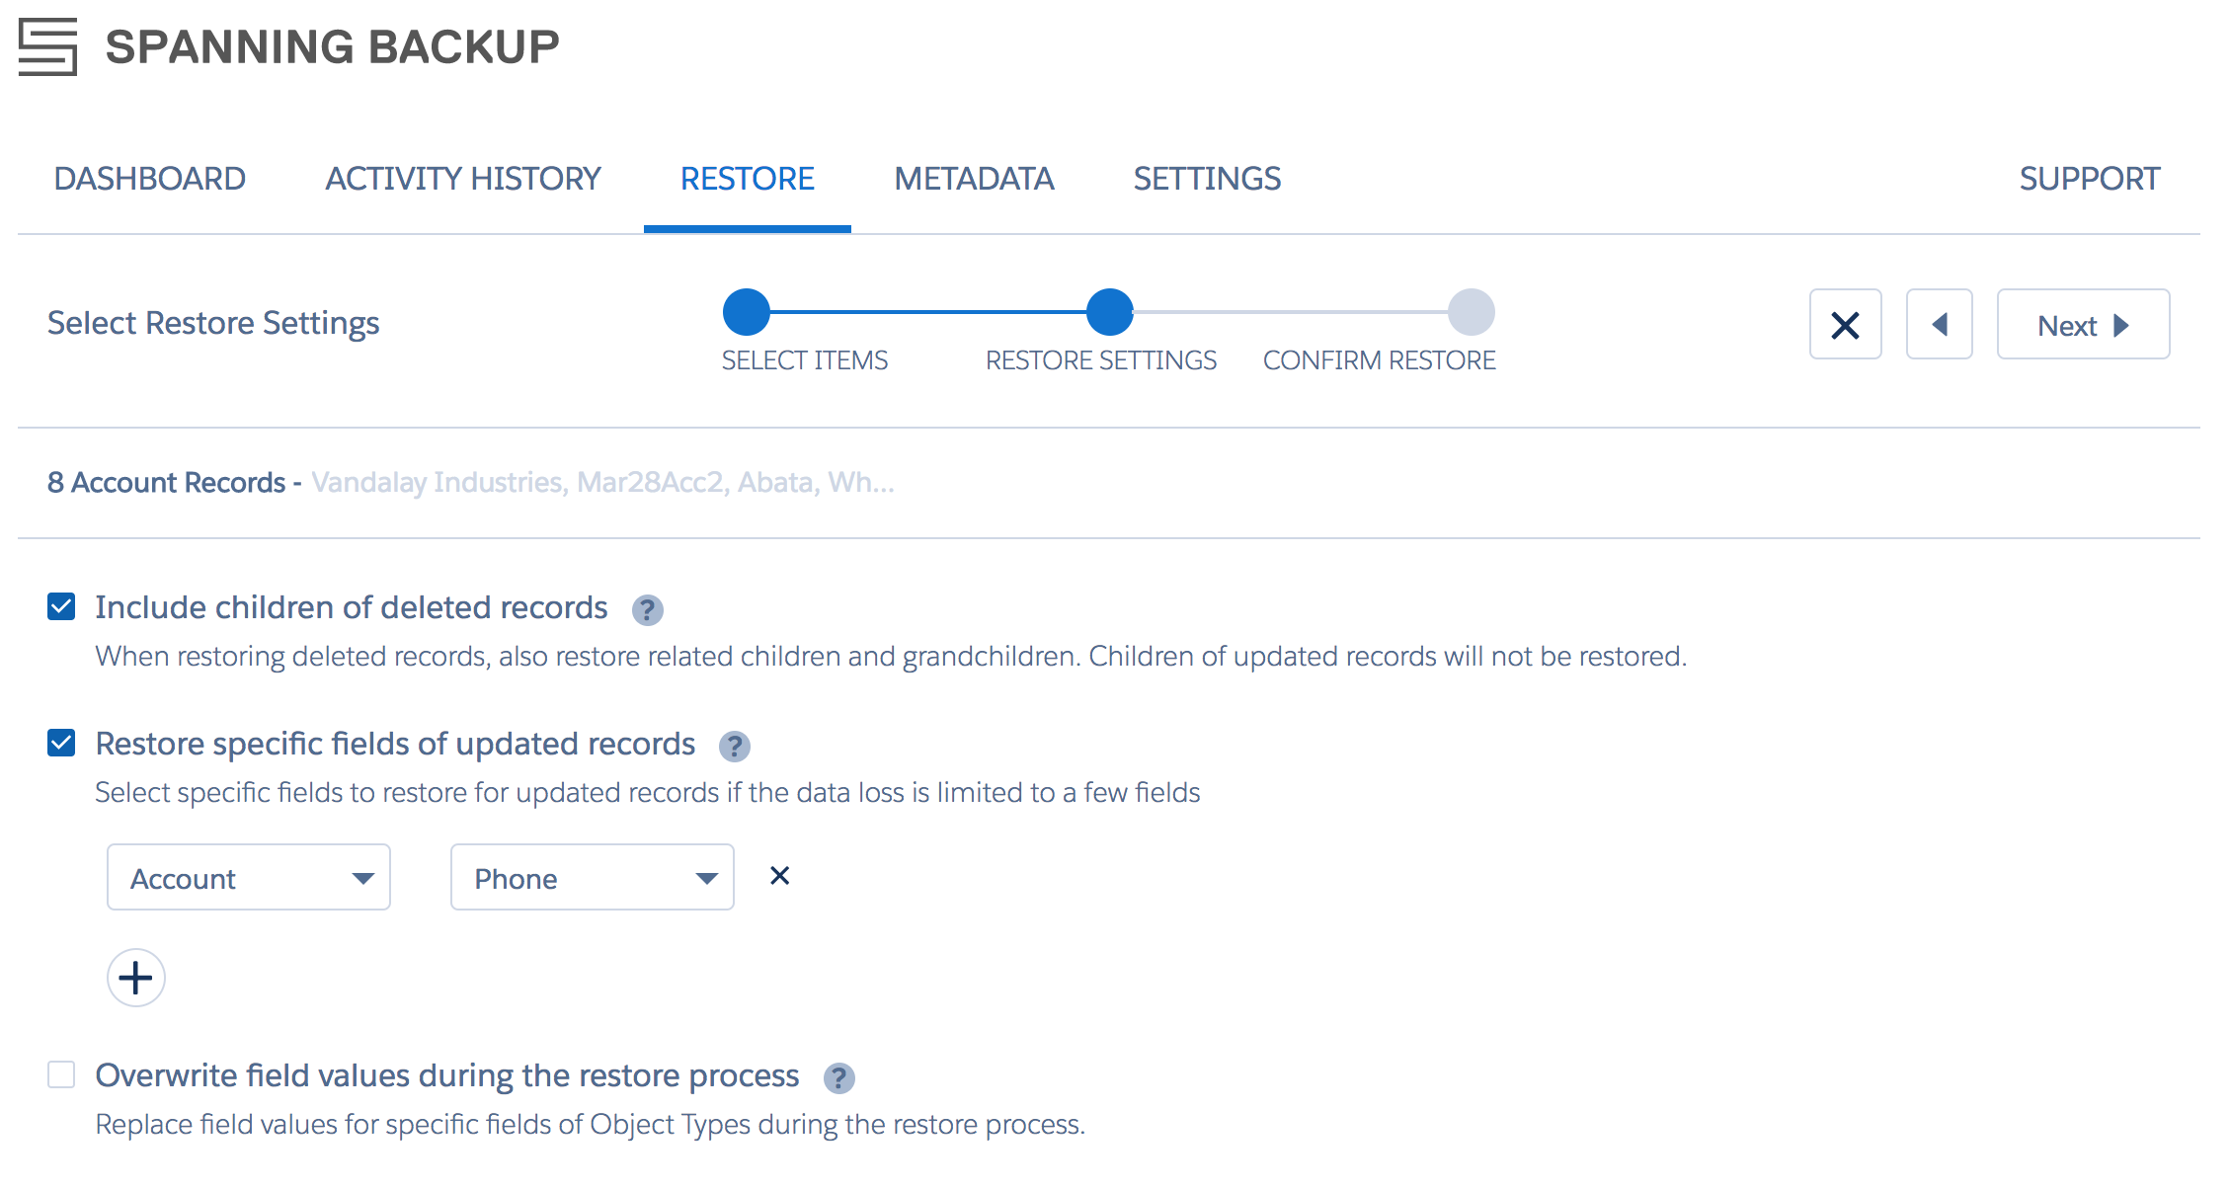Add another field row with plus icon

[135, 978]
